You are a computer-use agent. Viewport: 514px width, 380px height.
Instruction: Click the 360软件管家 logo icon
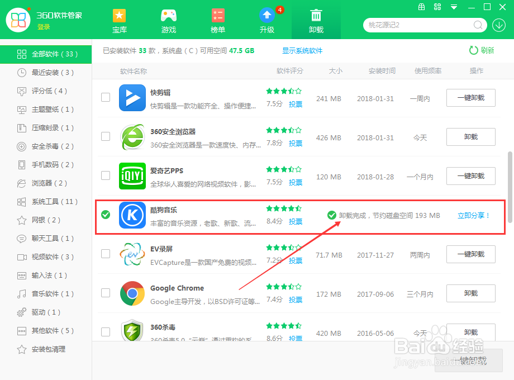click(18, 20)
